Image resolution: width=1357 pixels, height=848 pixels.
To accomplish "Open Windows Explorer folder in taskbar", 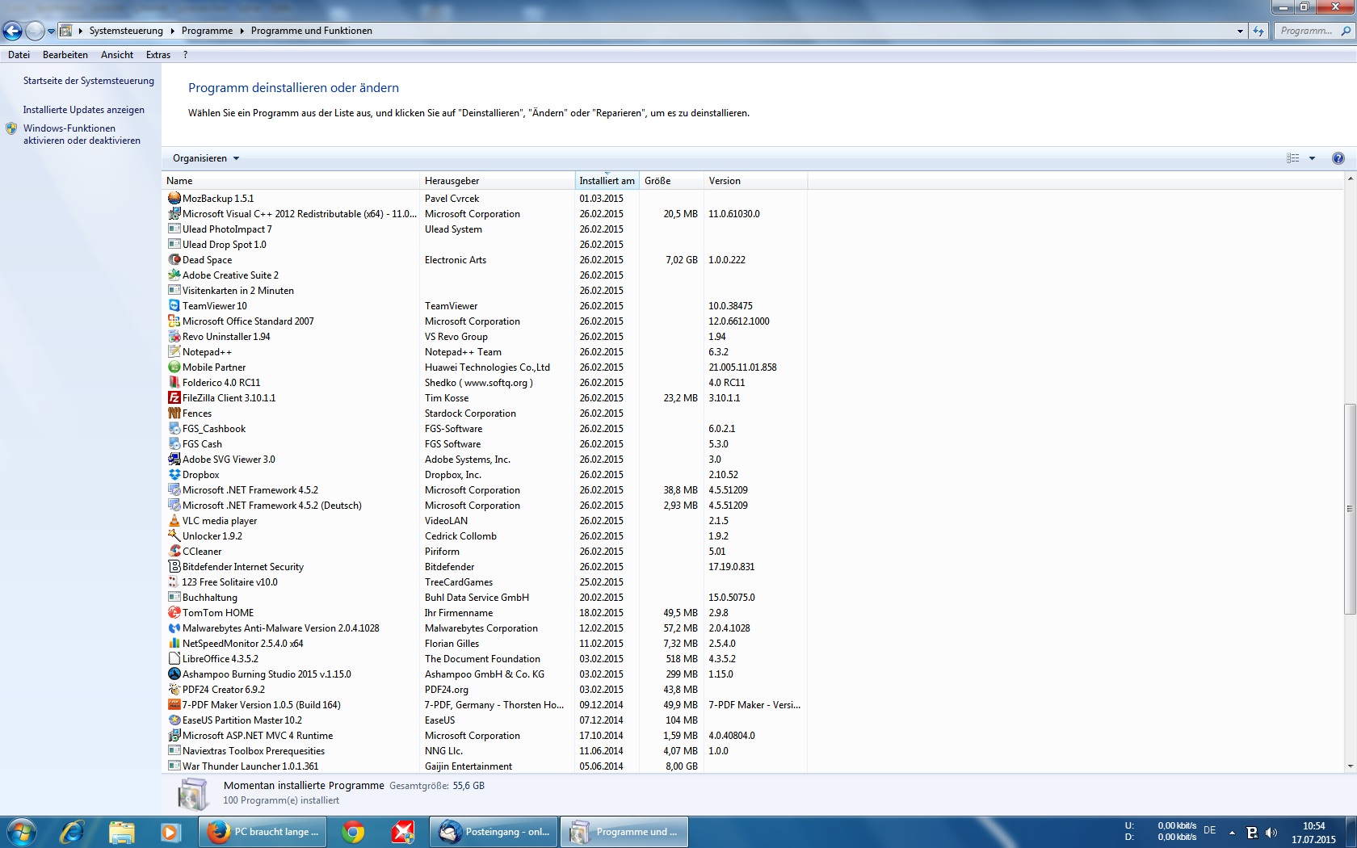I will coord(121,832).
